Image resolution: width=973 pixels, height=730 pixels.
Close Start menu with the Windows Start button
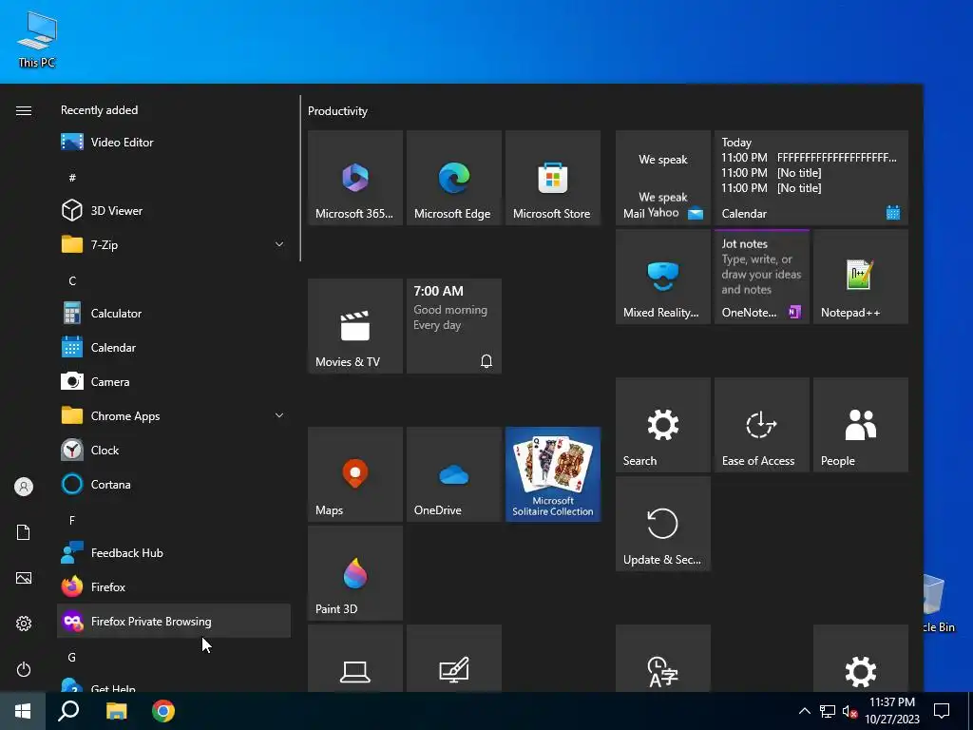click(x=23, y=711)
